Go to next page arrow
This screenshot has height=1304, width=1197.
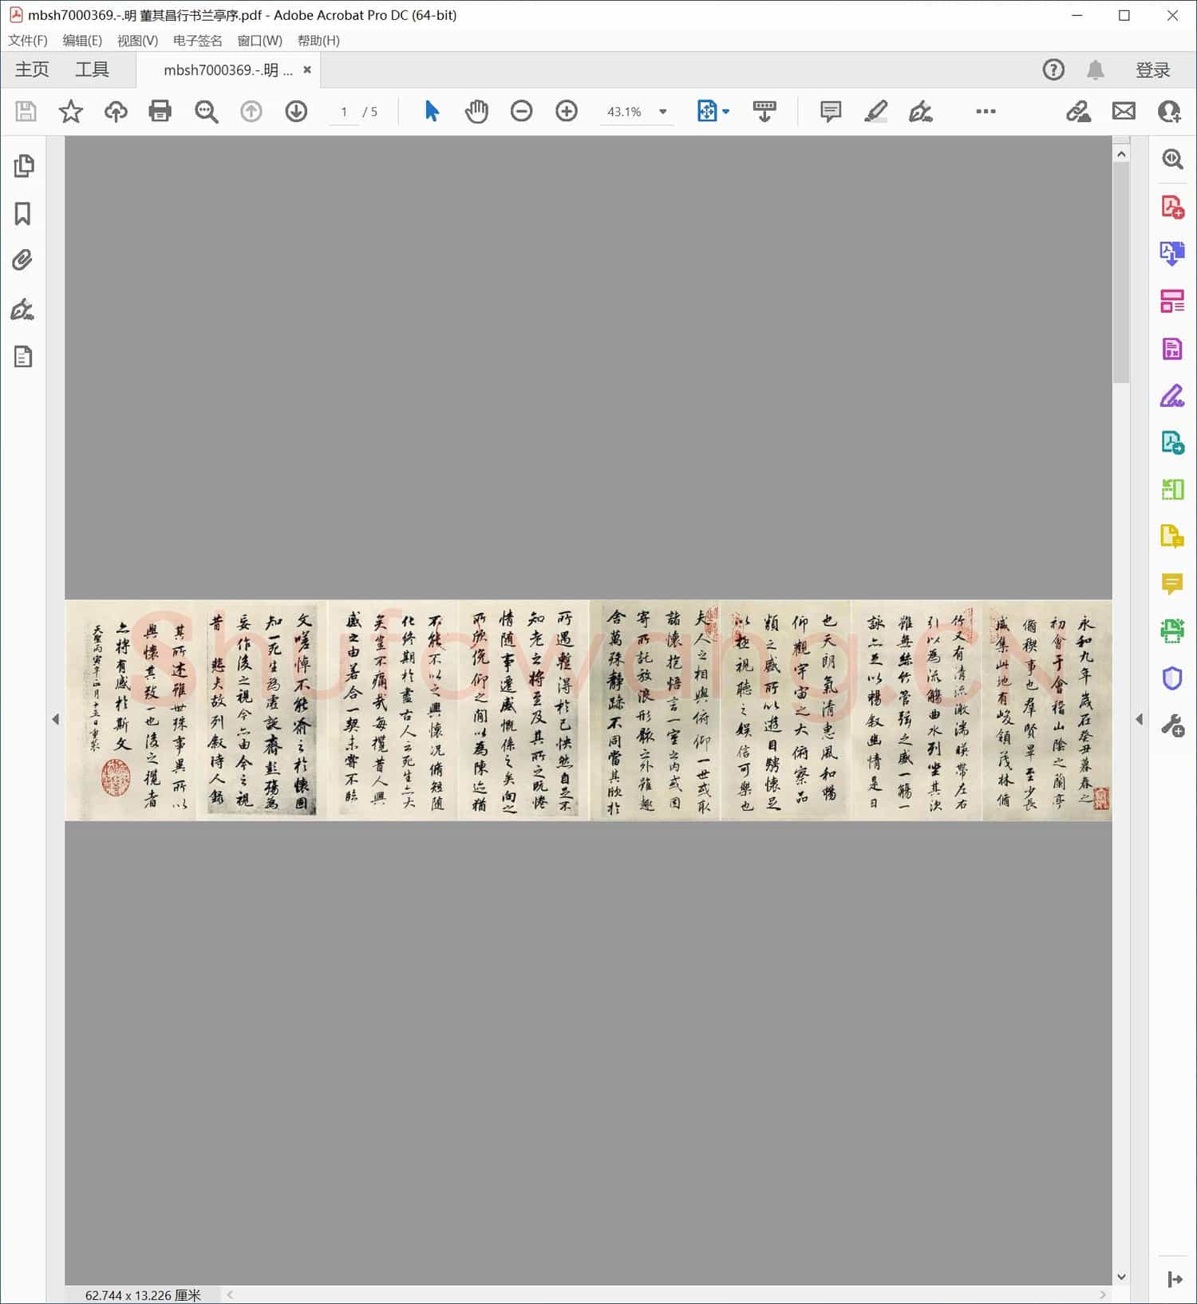[x=296, y=111]
